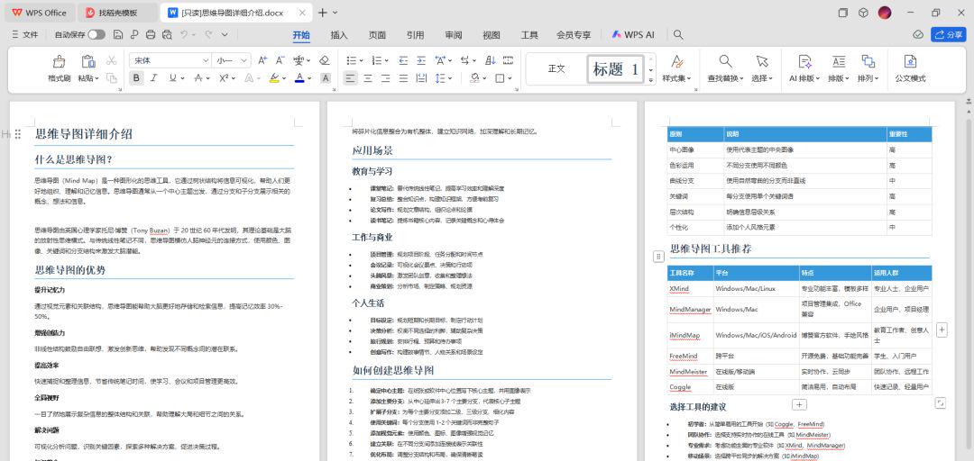
Task: Click the Increase Indent icon
Action: [x=421, y=60]
